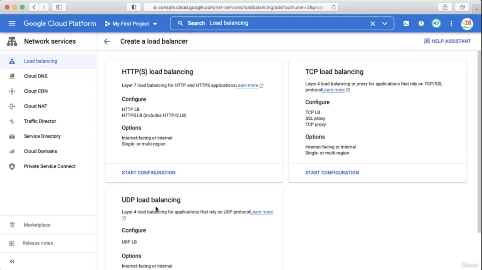482x270 pixels.
Task: Expand the My First Project selector
Action: (x=131, y=24)
